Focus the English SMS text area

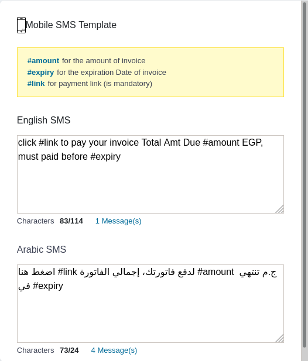click(150, 174)
